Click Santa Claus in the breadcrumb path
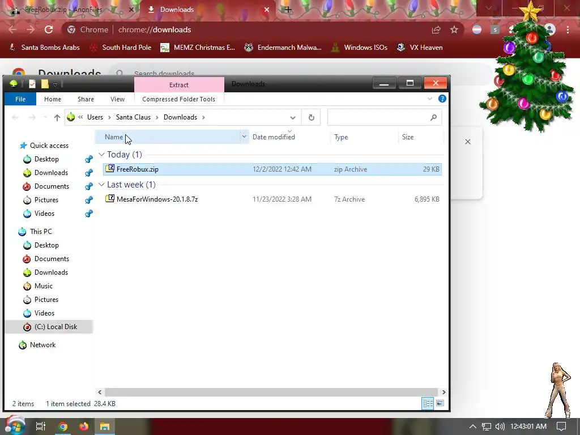The width and height of the screenshot is (580, 435). (x=133, y=117)
